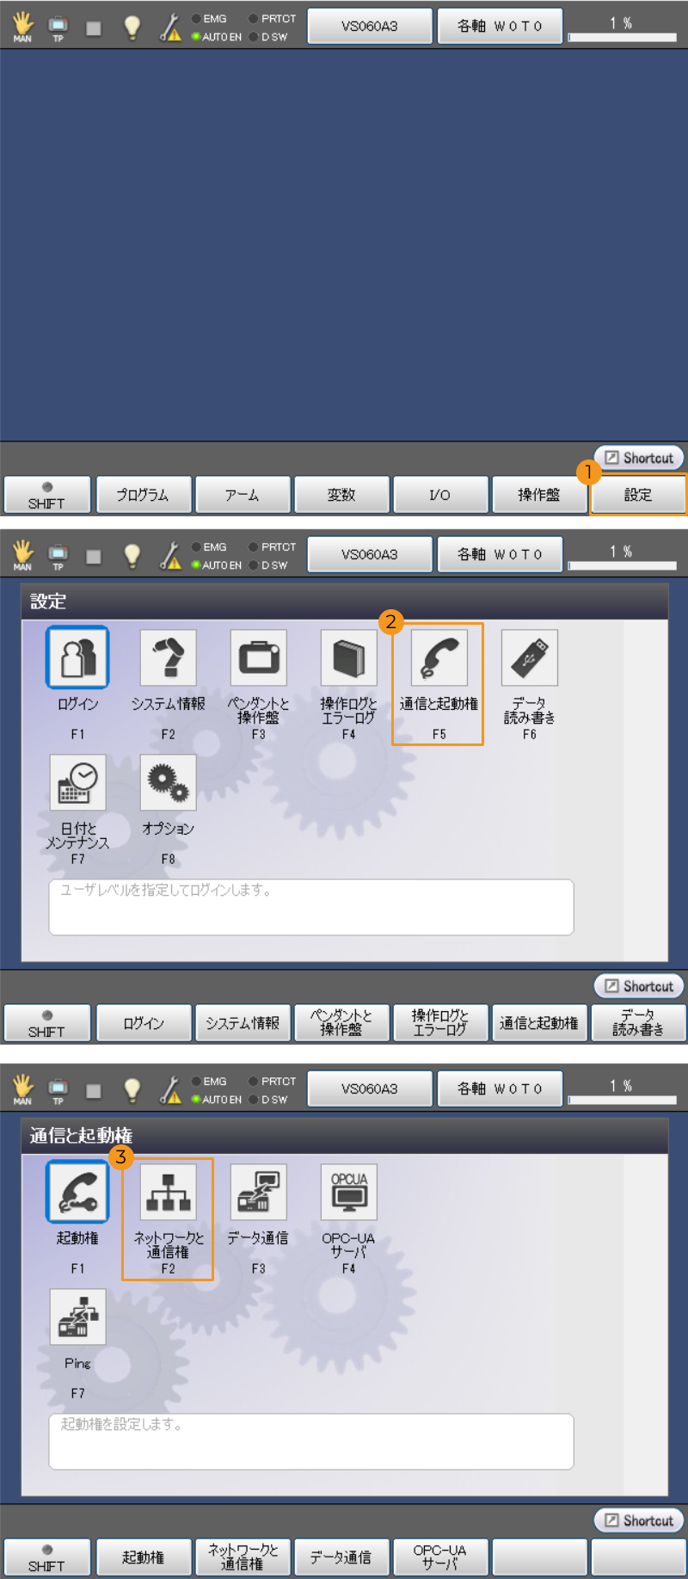Viewport: 688px width, 1579px height.
Task: Open the アーム menu on main screen
Action: click(243, 495)
